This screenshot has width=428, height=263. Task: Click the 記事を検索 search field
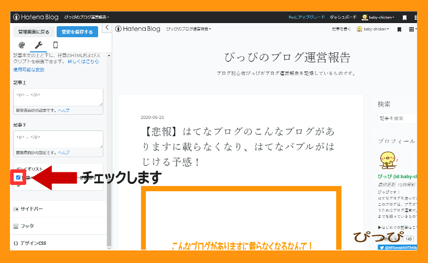(398, 118)
